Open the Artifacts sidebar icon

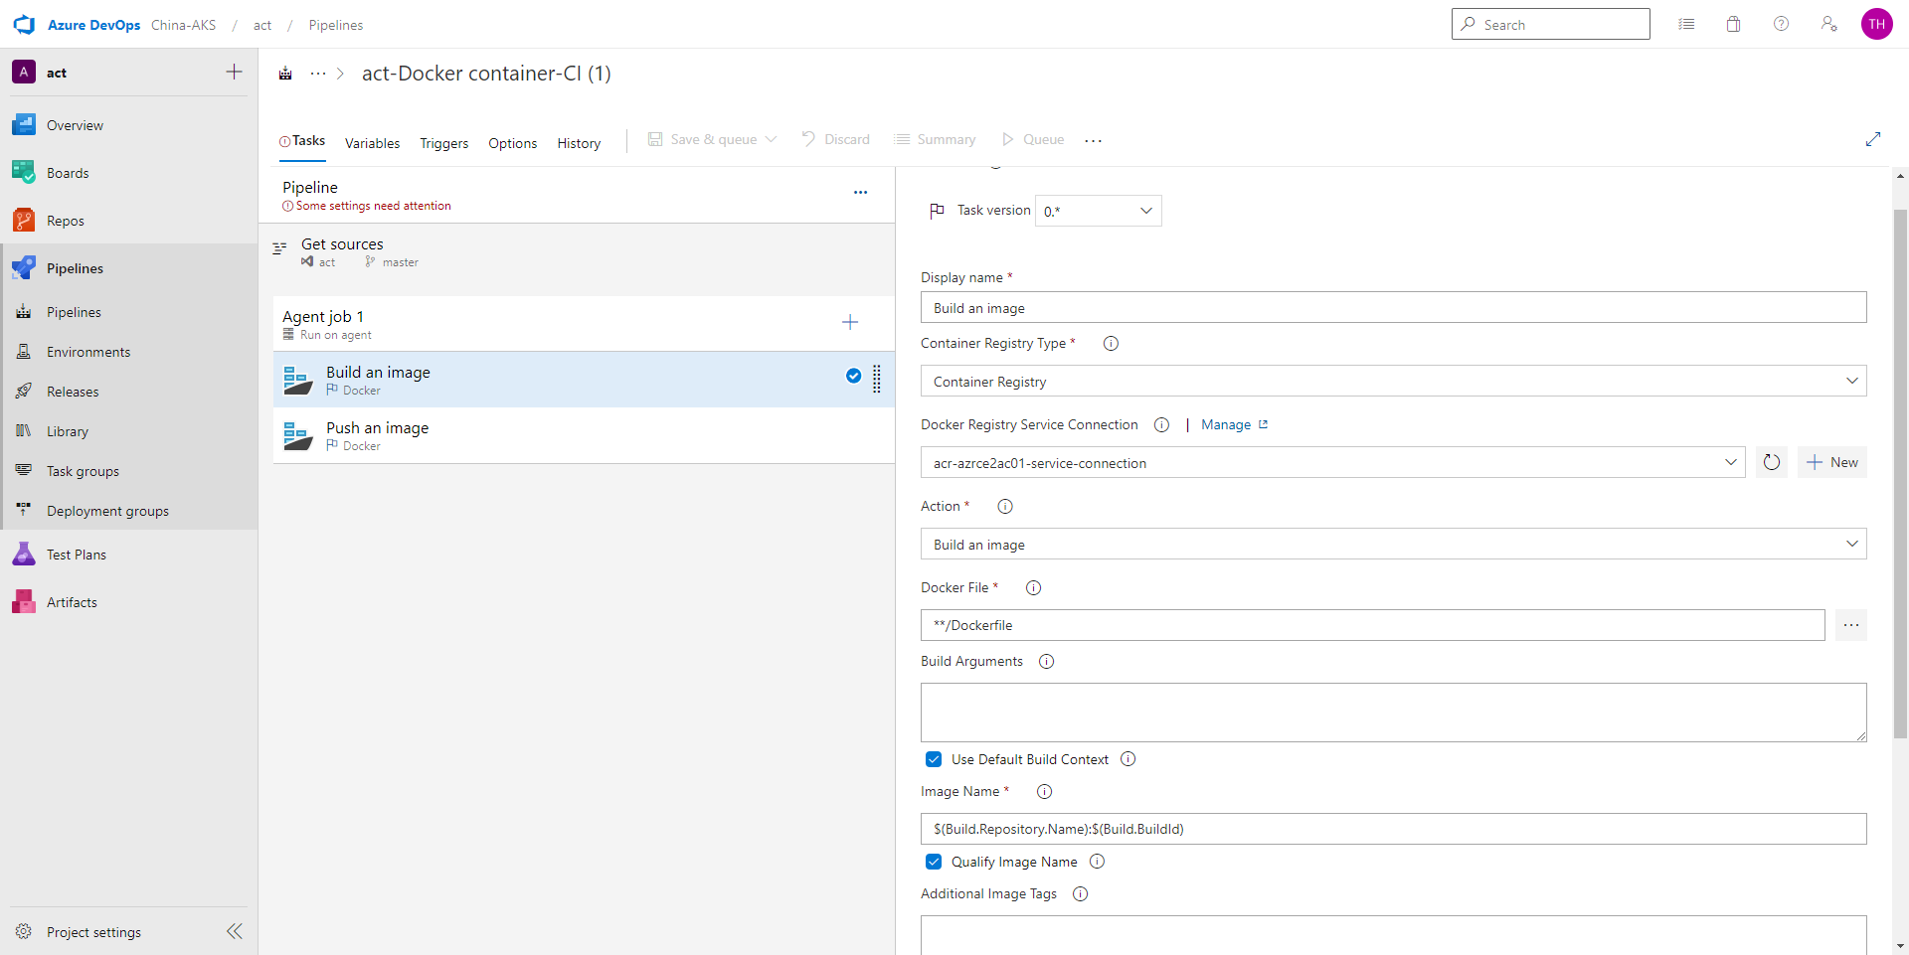click(x=24, y=602)
